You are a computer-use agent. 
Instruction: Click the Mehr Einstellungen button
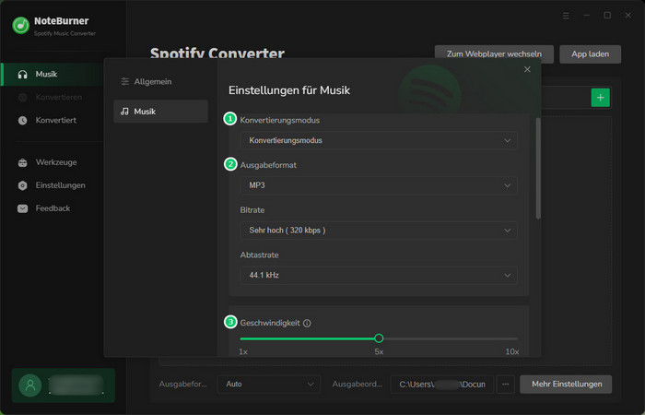566,385
